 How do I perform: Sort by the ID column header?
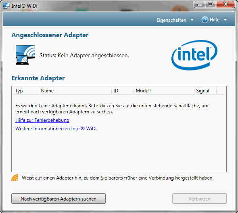(123, 91)
